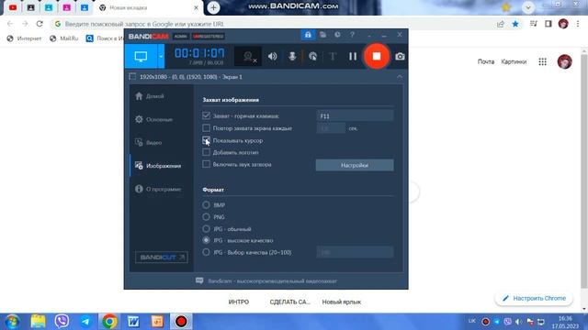
Task: Toggle Показывать курсор checkbox
Action: click(206, 140)
